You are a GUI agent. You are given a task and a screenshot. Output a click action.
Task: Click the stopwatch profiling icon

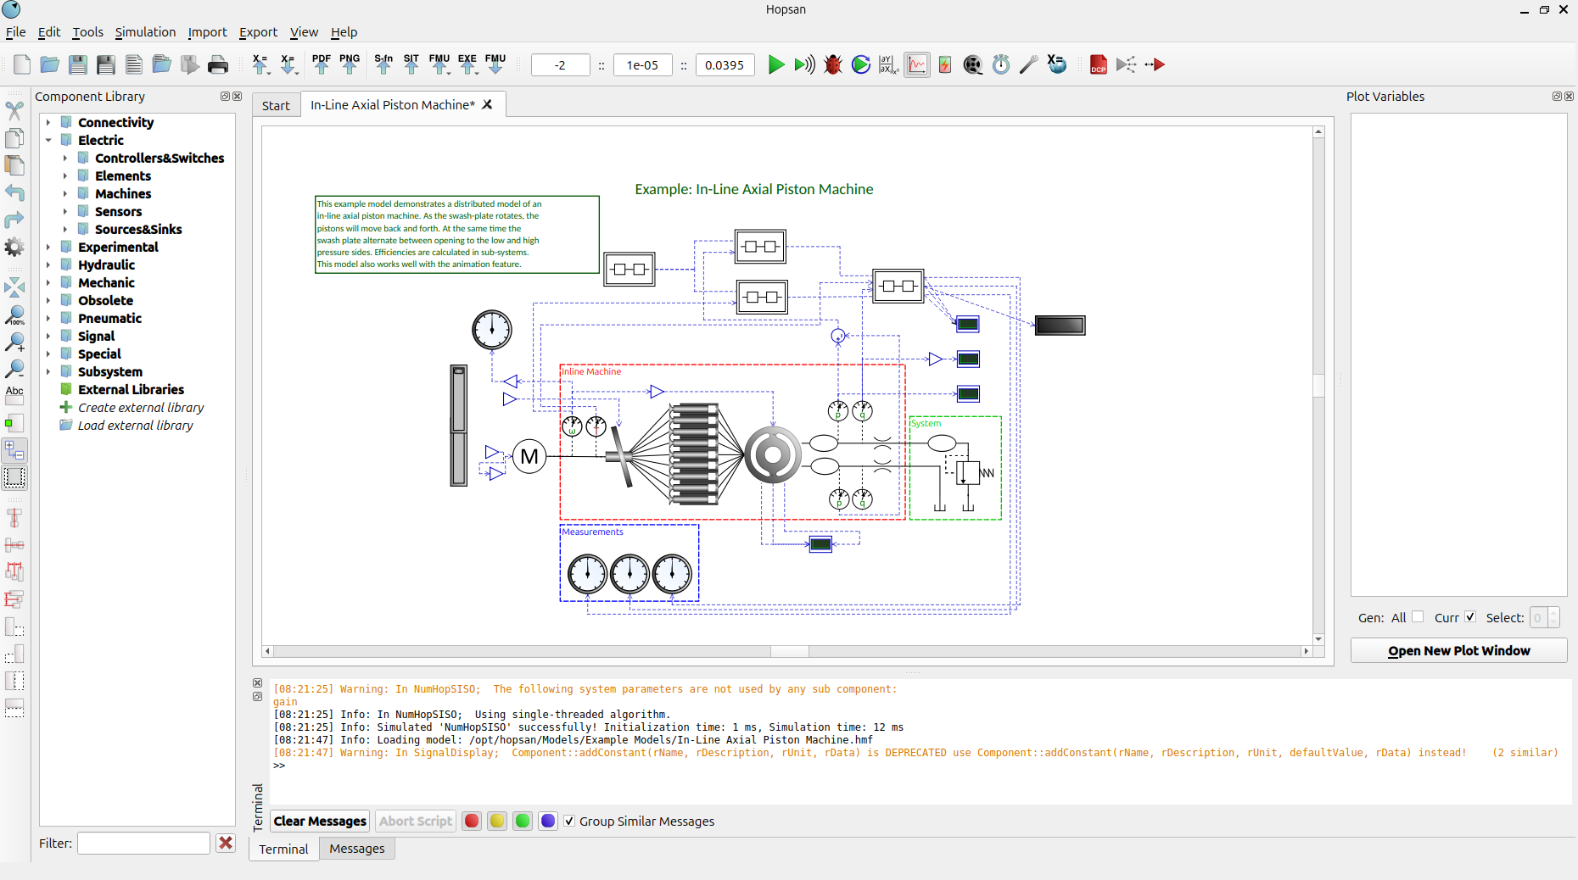coord(1001,65)
